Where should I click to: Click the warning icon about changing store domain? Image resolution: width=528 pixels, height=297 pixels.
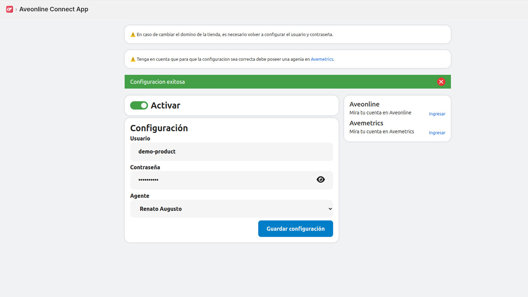pos(133,34)
